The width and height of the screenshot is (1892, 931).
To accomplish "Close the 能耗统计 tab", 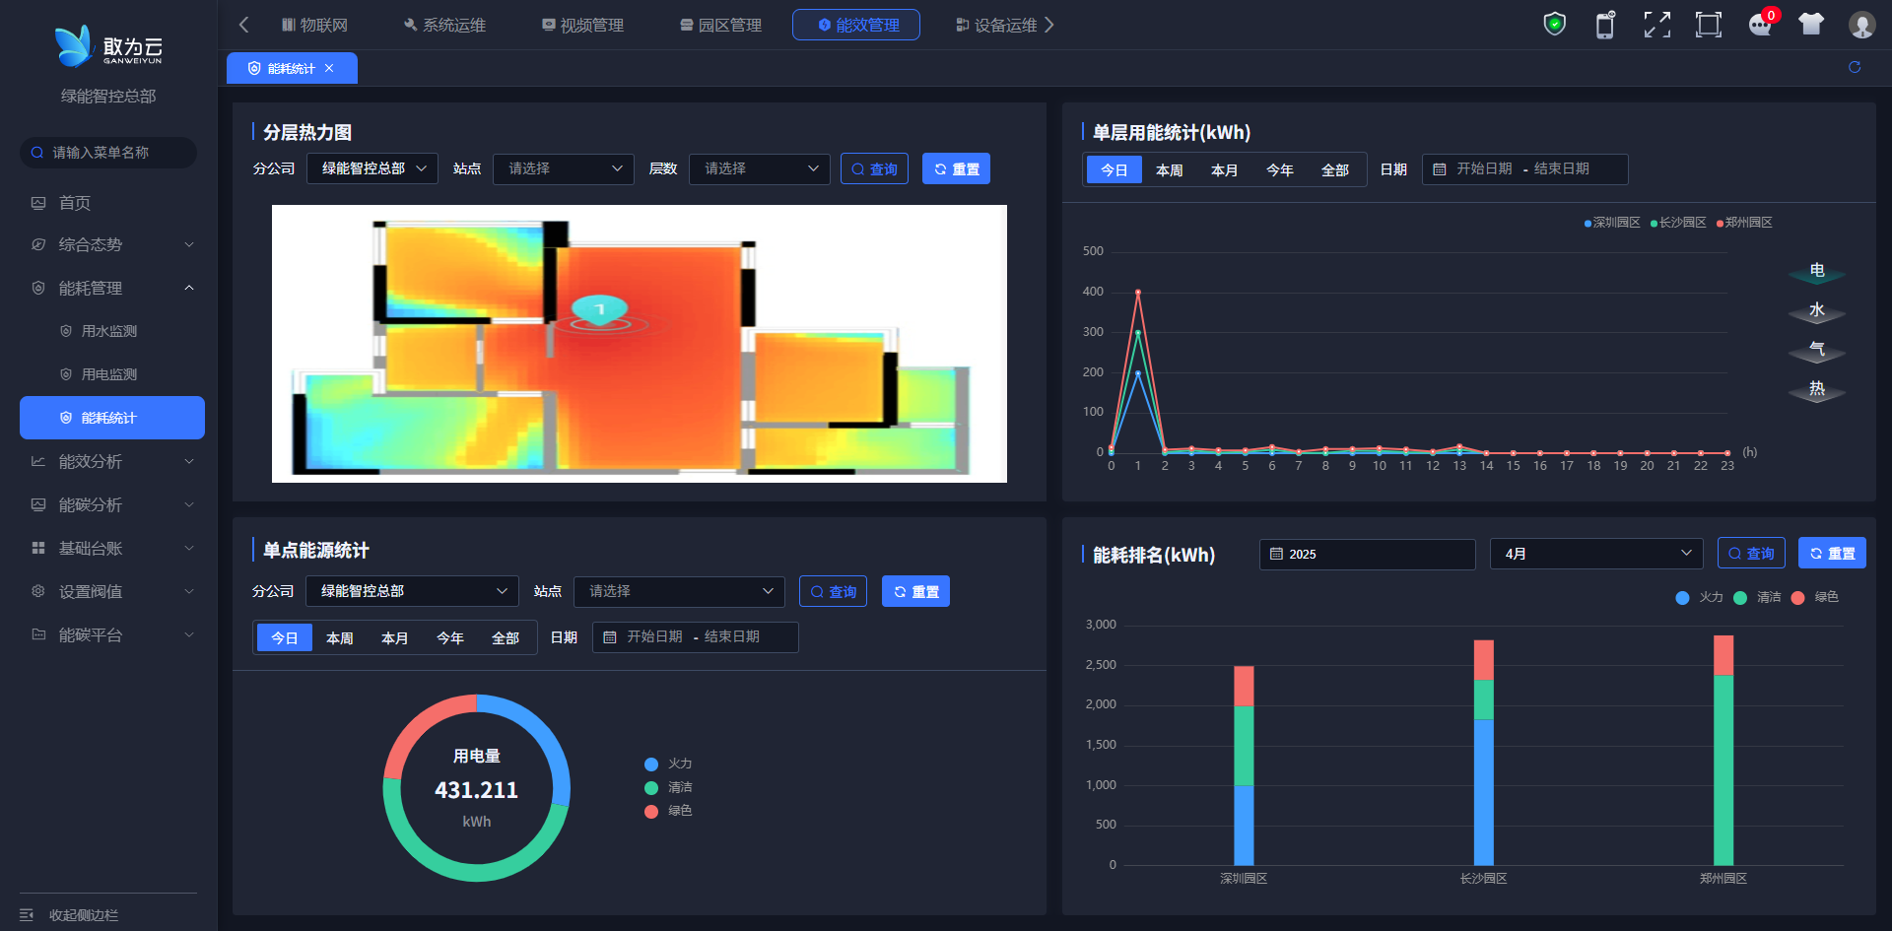I will [x=329, y=68].
